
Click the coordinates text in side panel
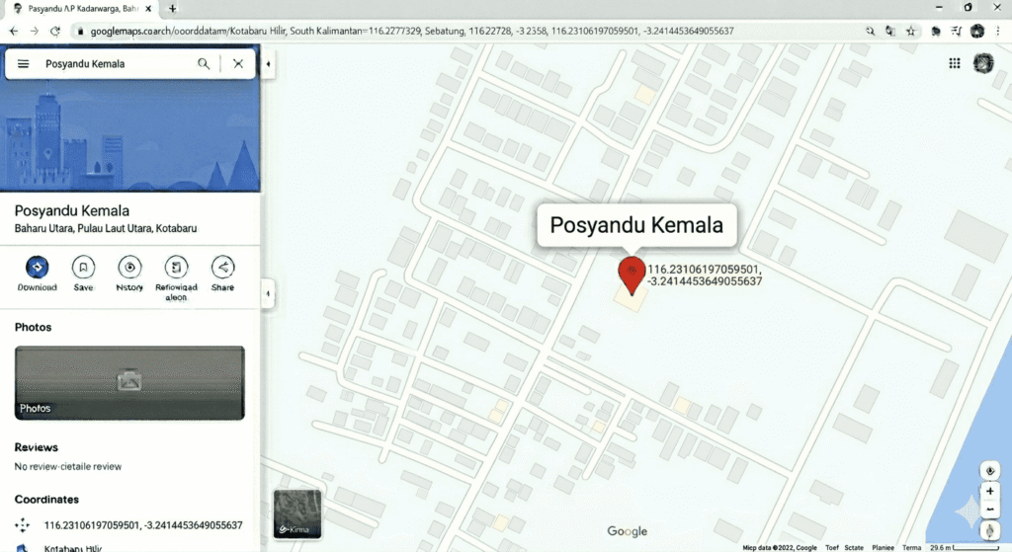pos(143,525)
